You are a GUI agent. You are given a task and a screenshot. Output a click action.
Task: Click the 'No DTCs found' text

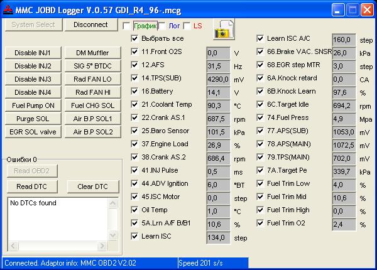(x=33, y=203)
